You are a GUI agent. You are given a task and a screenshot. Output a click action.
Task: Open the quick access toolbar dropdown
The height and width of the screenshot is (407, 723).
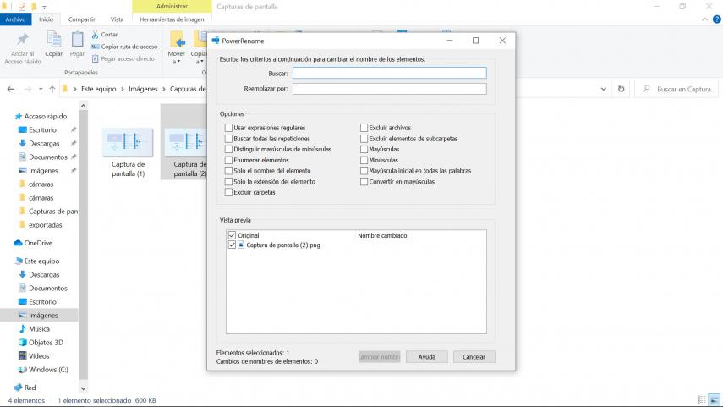pyautogui.click(x=44, y=7)
